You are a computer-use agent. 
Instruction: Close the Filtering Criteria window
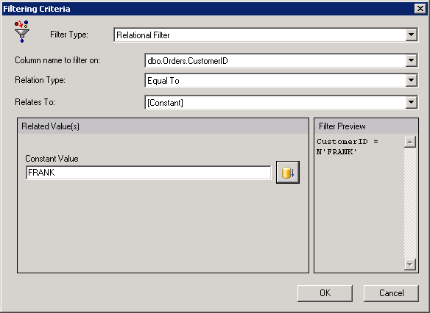pyautogui.click(x=420, y=9)
